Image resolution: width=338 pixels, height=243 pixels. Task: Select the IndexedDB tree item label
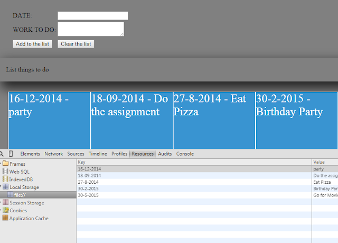click(x=21, y=179)
